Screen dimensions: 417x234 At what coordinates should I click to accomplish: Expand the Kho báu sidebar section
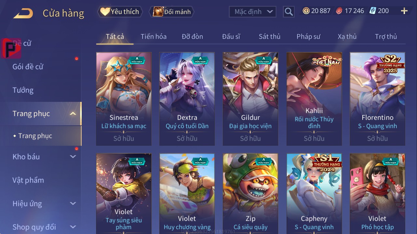[x=73, y=157]
